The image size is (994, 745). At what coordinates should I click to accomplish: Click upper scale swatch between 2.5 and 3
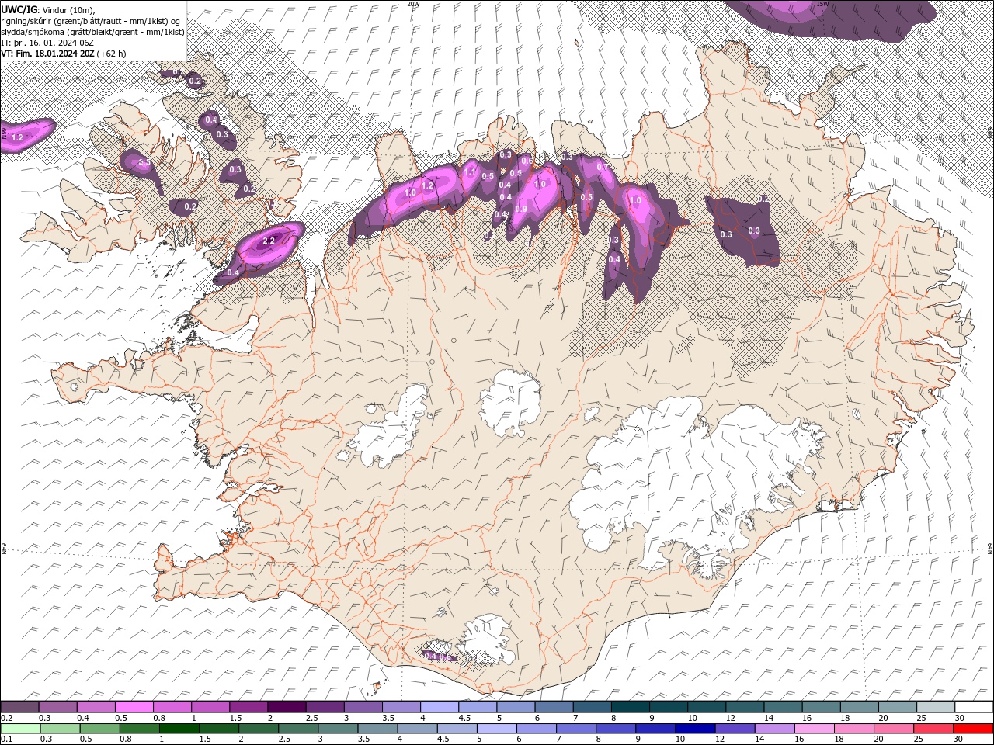pos(325,707)
